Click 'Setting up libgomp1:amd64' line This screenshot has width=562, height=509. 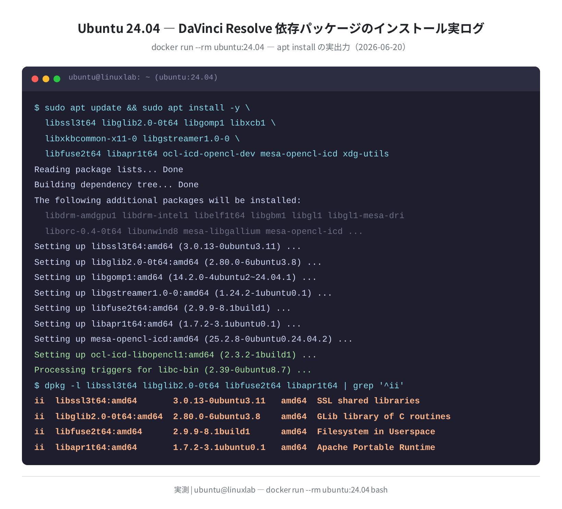pyautogui.click(x=175, y=277)
